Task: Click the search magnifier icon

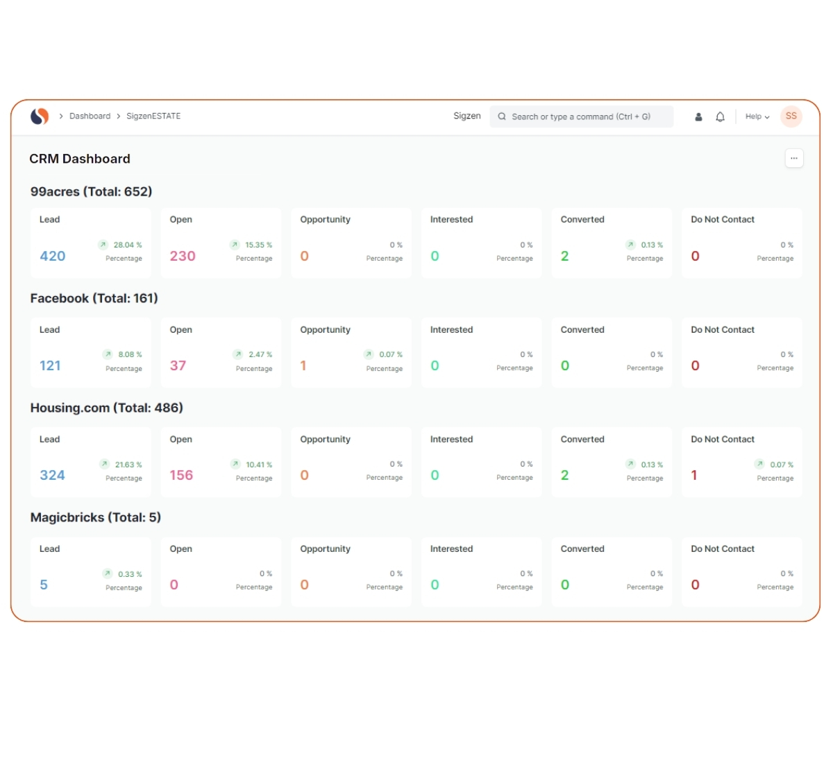Action: (x=502, y=117)
